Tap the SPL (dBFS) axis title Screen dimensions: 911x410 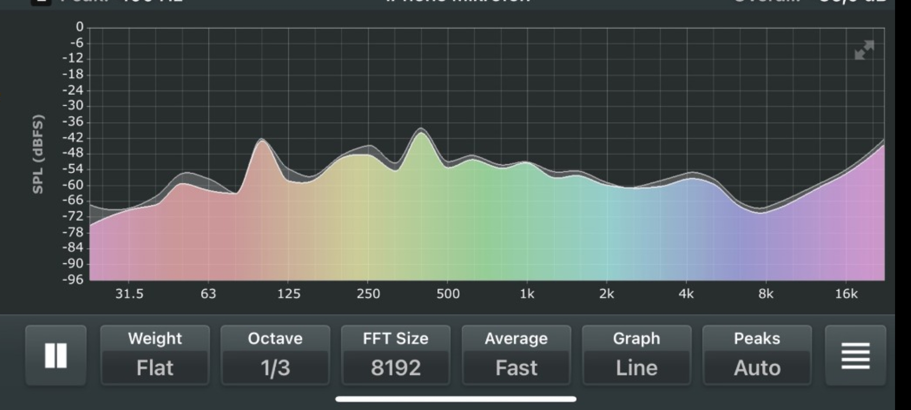click(x=38, y=154)
